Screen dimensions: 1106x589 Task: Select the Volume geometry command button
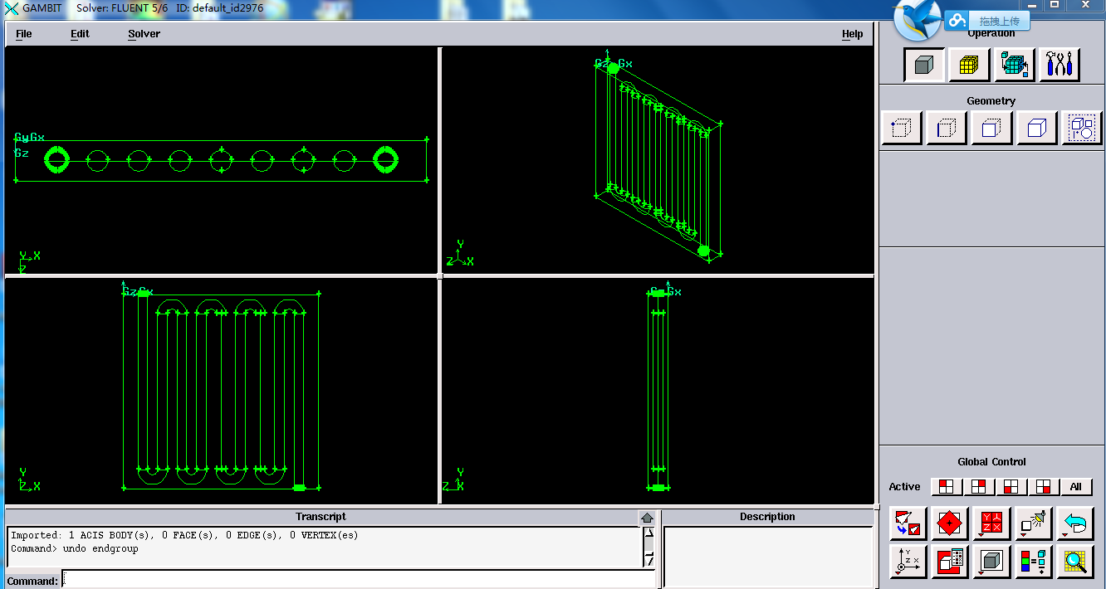coord(1035,129)
